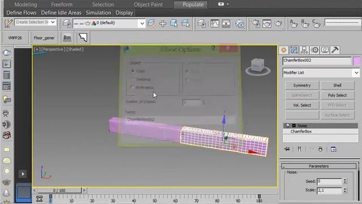Switch to the Object Paint ribbon tab
This screenshot has height=204, width=362.
[x=148, y=5]
